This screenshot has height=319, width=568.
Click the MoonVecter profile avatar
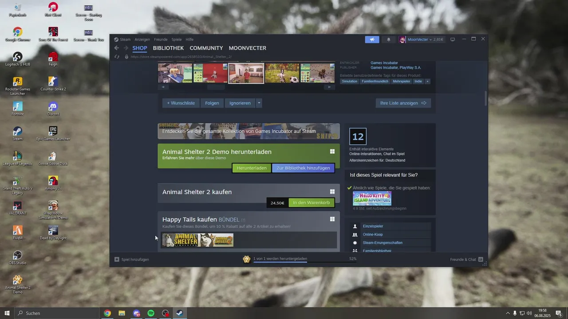(402, 39)
